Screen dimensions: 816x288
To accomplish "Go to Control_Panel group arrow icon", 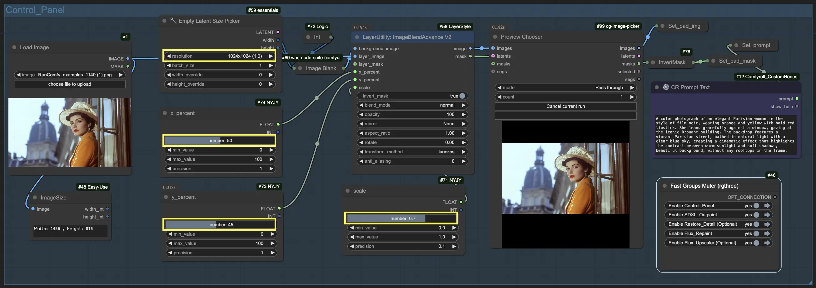I will click(x=767, y=206).
